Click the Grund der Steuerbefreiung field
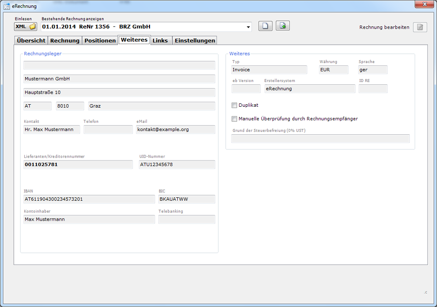Screen dimensions: 437x307 [x=320, y=139]
